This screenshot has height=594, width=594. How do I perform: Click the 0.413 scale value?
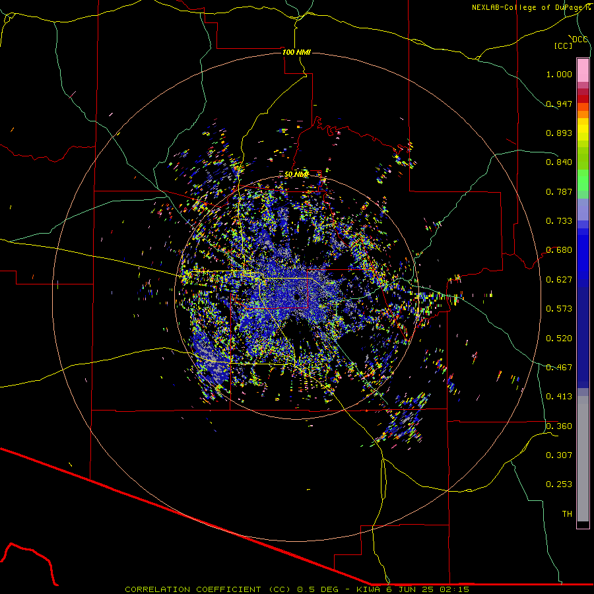coord(559,397)
